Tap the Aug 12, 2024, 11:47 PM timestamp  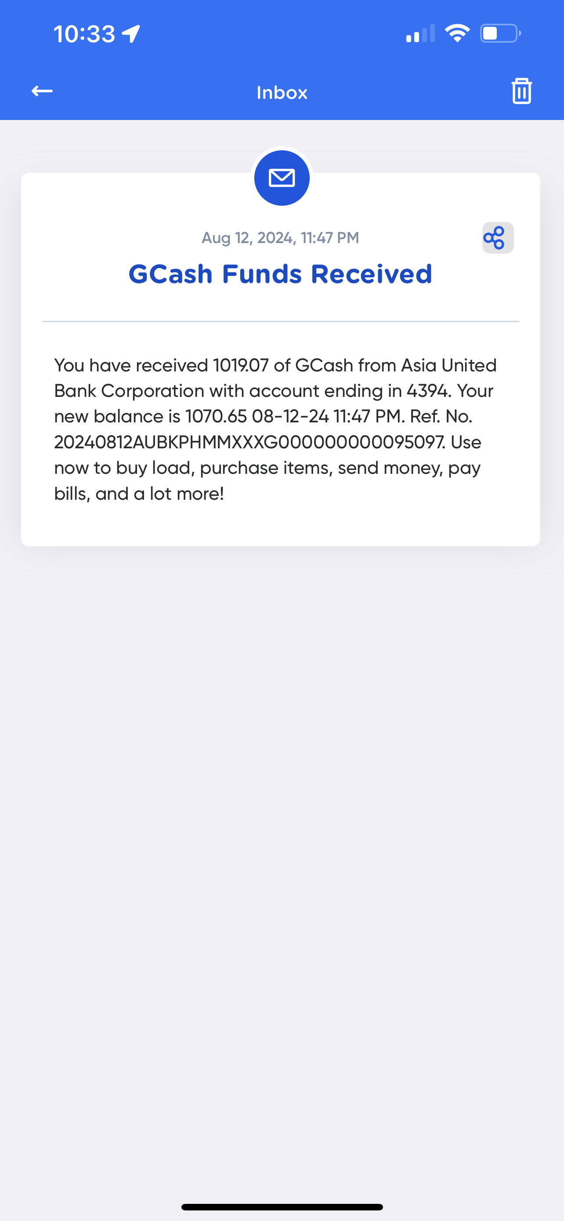(x=280, y=237)
